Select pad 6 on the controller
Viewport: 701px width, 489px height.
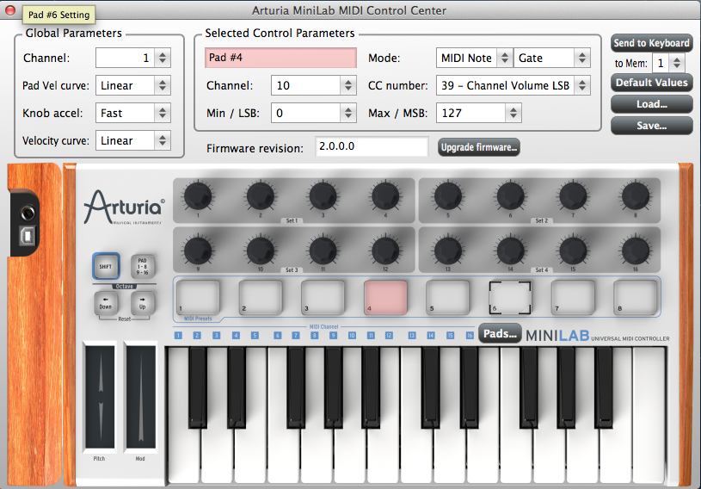pos(510,298)
